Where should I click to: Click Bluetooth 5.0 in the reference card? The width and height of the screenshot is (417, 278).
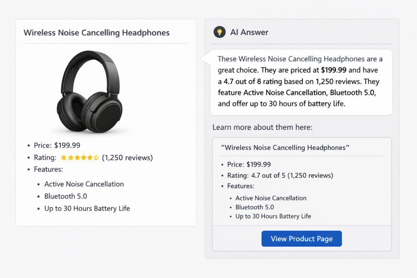pyautogui.click(x=255, y=207)
